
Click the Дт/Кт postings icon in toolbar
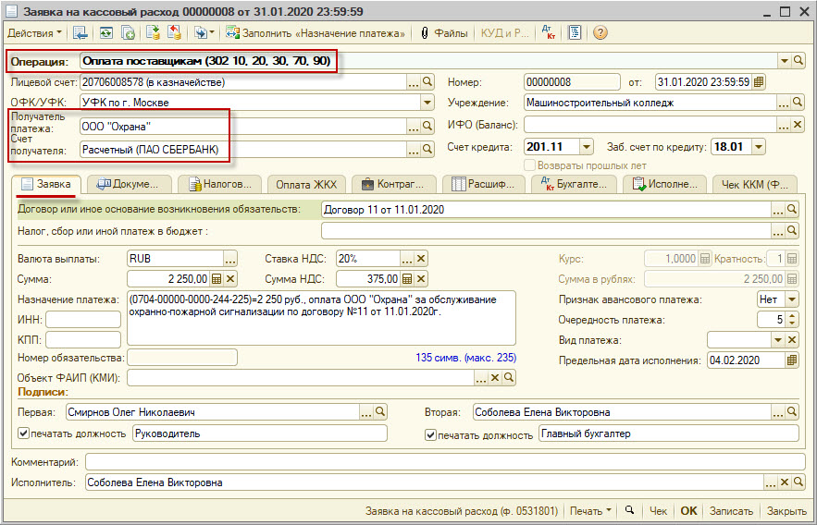(549, 33)
